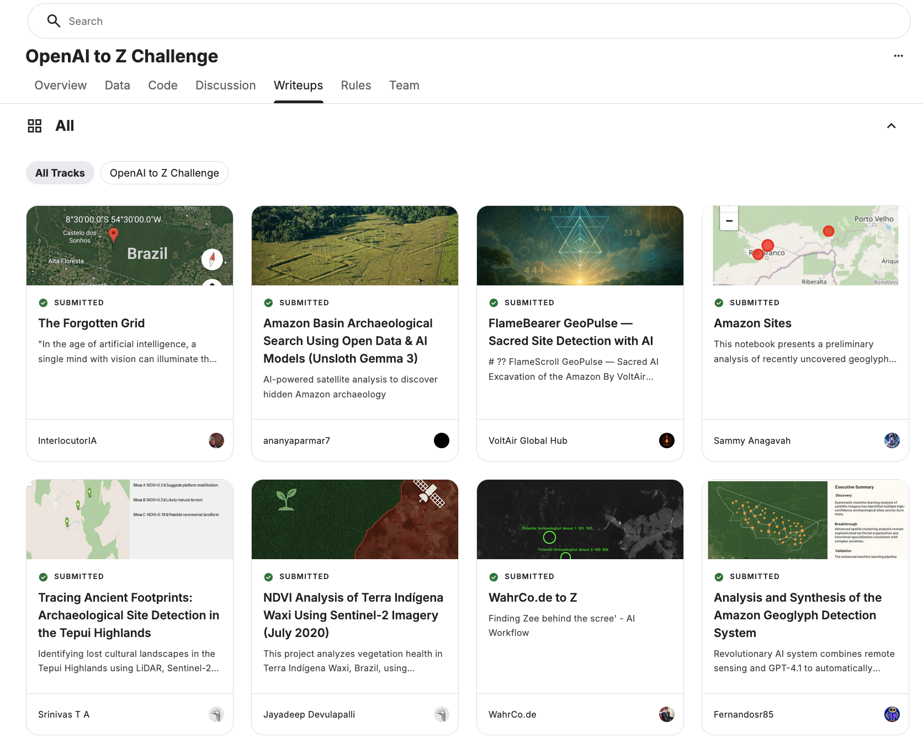Focus the Search input field

pos(469,21)
